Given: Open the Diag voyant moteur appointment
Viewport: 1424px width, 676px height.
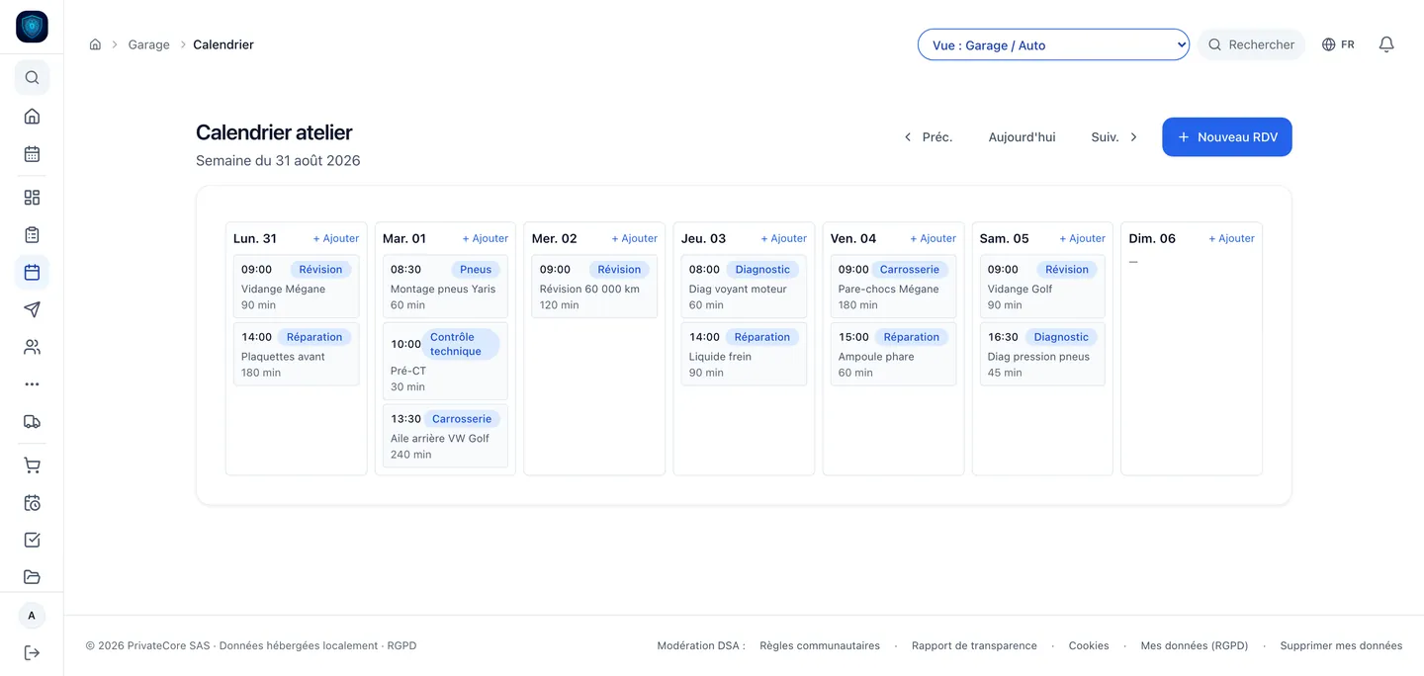Looking at the screenshot, I should click(744, 287).
